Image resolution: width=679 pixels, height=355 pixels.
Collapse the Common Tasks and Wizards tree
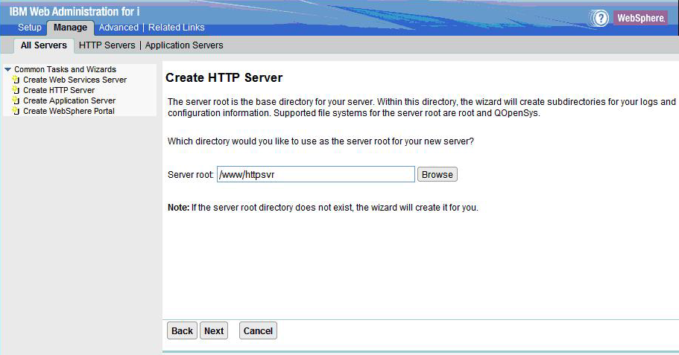(7, 69)
